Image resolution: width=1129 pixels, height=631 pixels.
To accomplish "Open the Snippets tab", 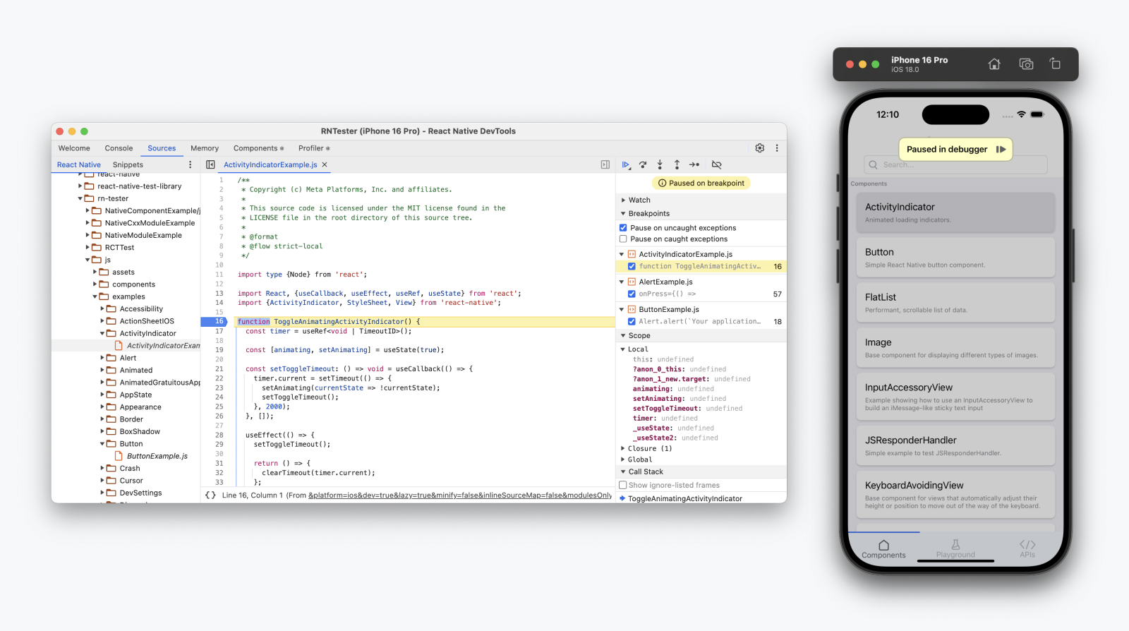I will (128, 165).
